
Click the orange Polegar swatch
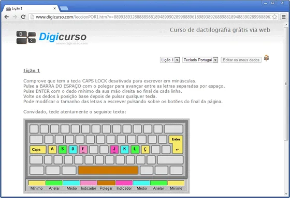click(x=106, y=183)
